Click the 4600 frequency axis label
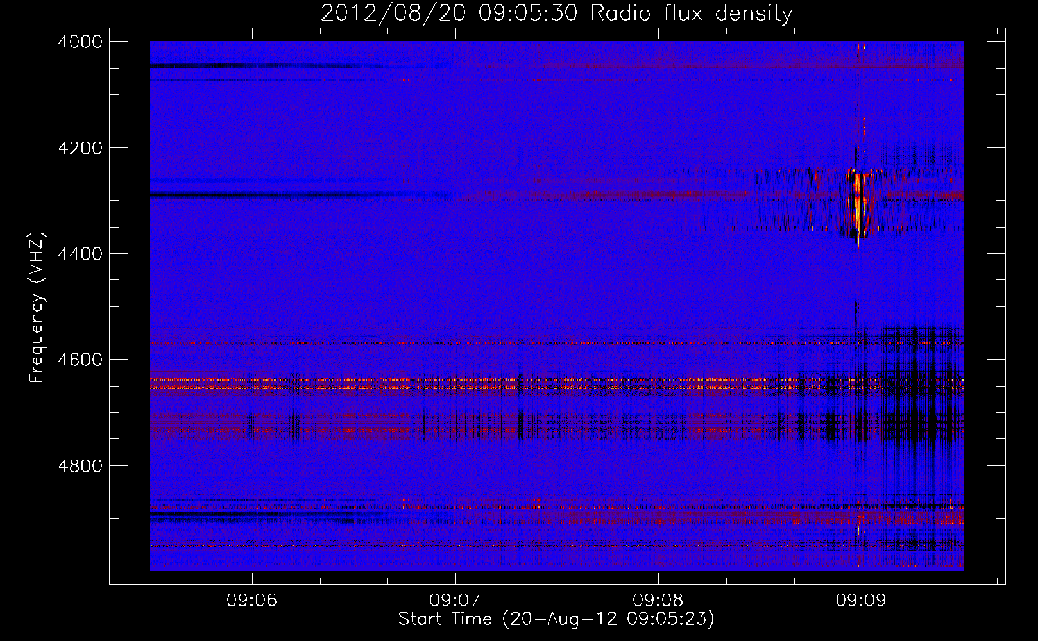This screenshot has width=1038, height=641. (x=80, y=360)
